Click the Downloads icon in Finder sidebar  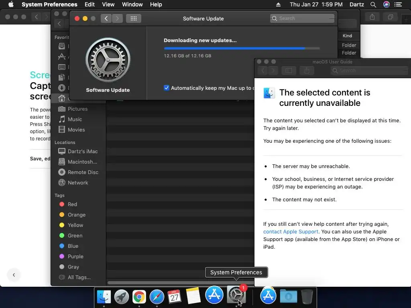pyautogui.click(x=62, y=88)
